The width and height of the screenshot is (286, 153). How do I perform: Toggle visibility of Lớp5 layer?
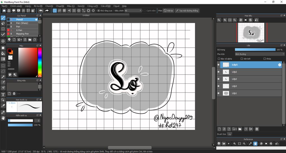pyautogui.click(x=218, y=65)
